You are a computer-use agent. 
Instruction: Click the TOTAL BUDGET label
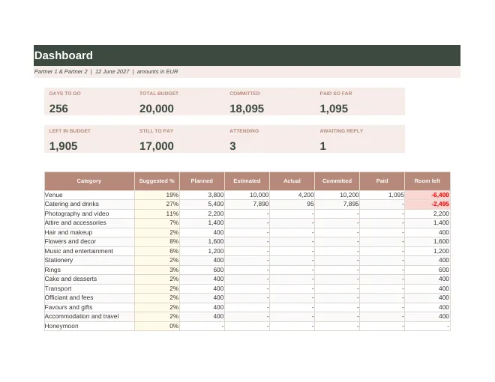coord(159,94)
